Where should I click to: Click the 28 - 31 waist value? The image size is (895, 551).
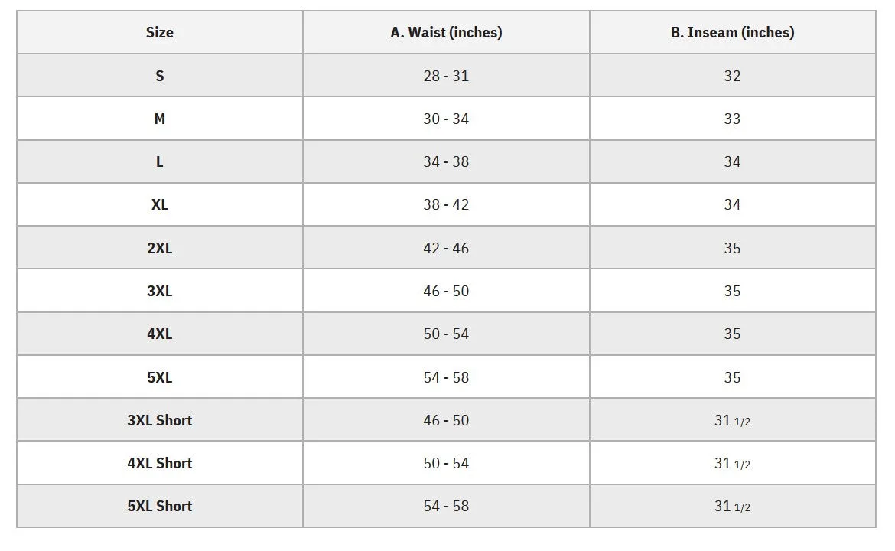[x=447, y=76]
